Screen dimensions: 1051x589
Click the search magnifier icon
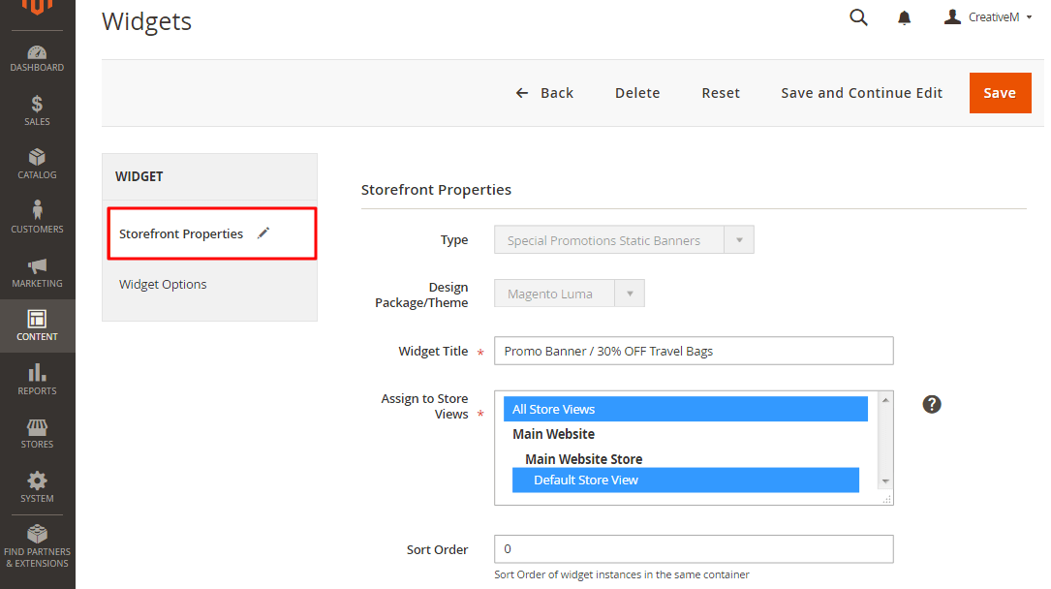858,17
